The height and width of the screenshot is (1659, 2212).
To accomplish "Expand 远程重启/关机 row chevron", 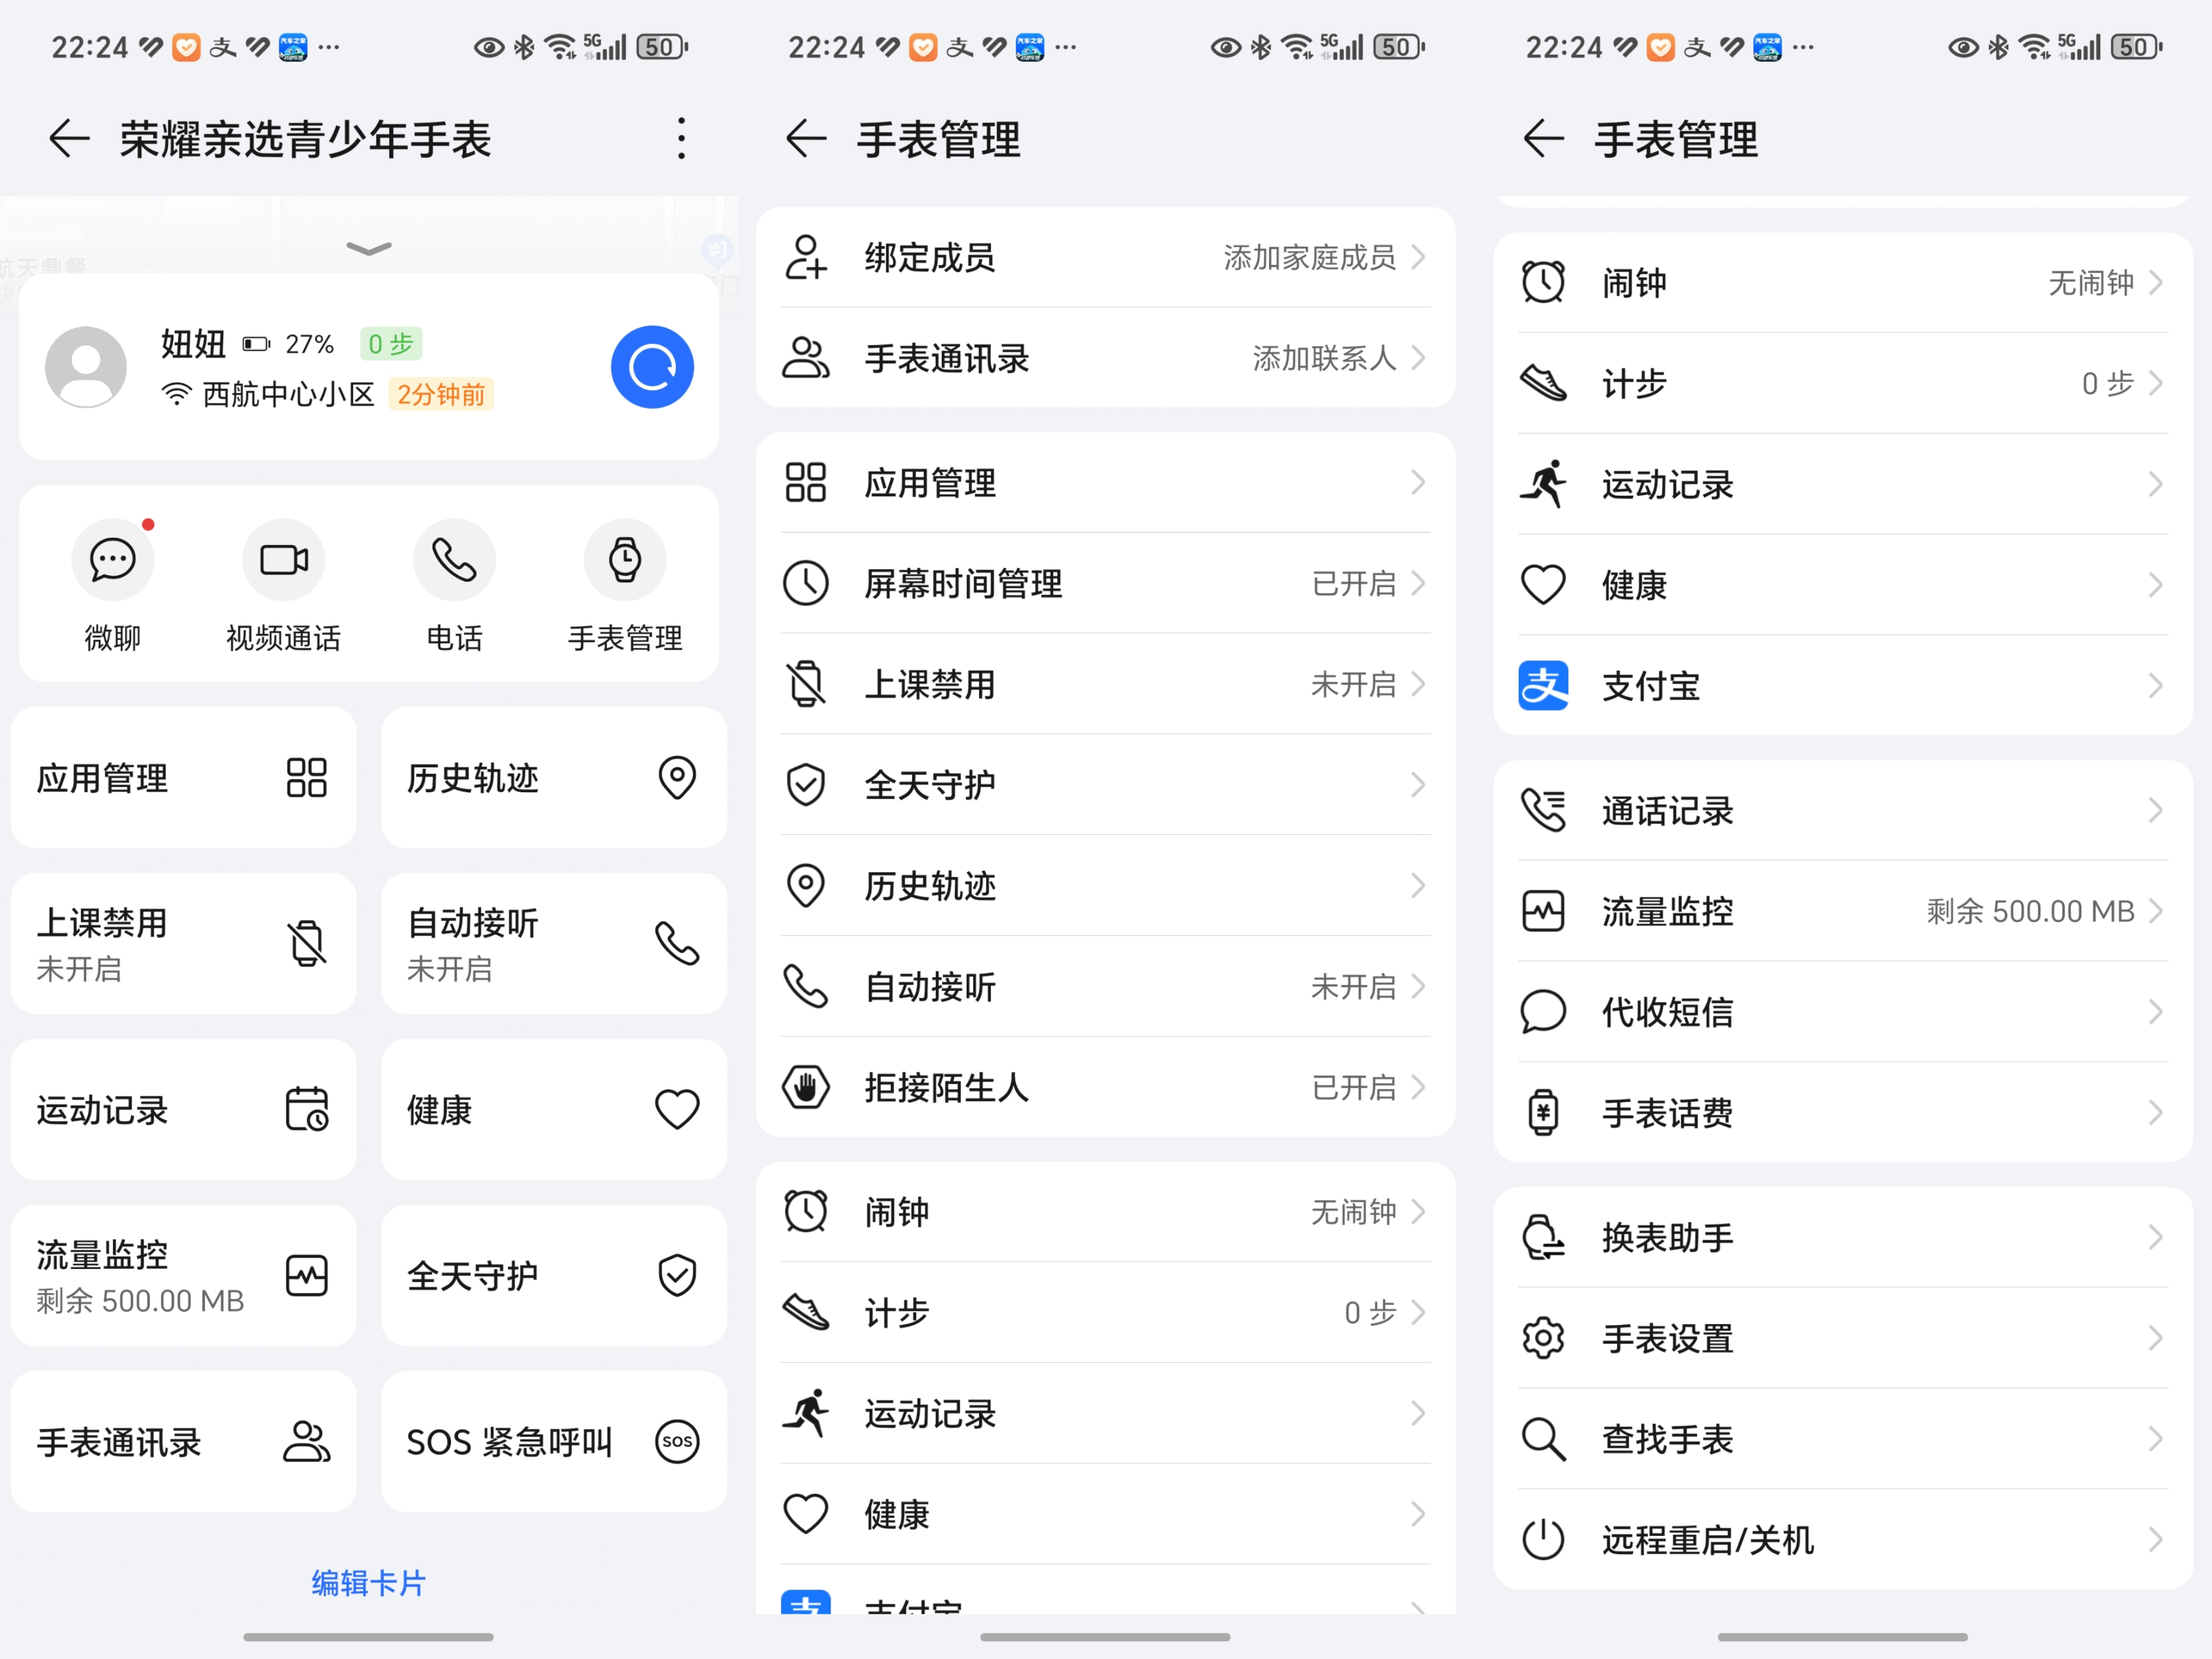I will [2155, 1540].
